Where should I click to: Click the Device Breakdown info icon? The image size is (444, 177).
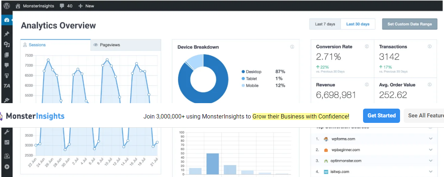pos(292,47)
